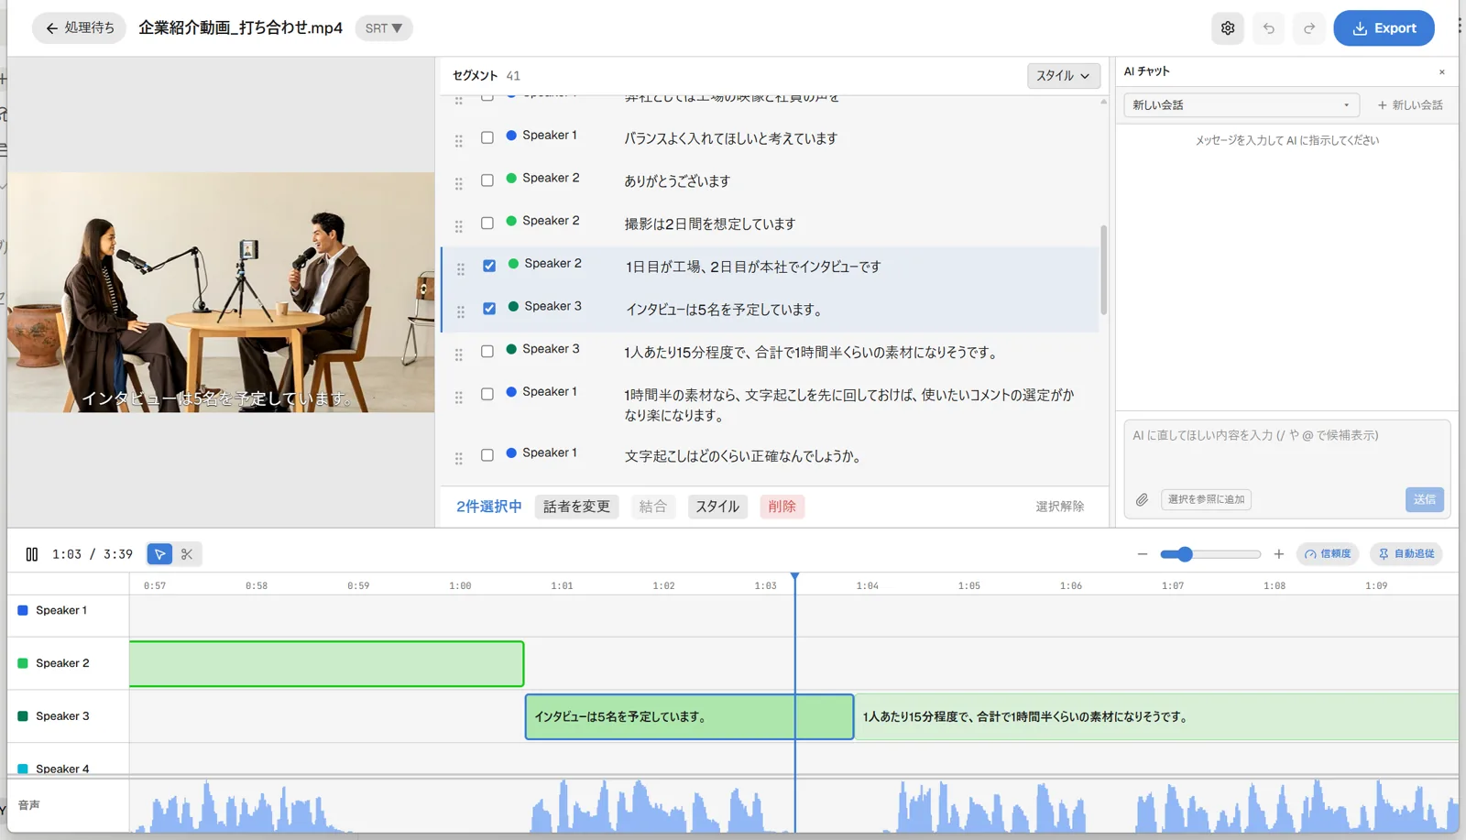Open the SRT format dropdown
Viewport: 1466px width, 840px height.
pyautogui.click(x=384, y=28)
